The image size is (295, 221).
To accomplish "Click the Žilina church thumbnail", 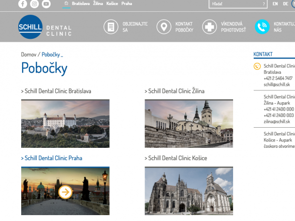I will pyautogui.click(x=189, y=124).
